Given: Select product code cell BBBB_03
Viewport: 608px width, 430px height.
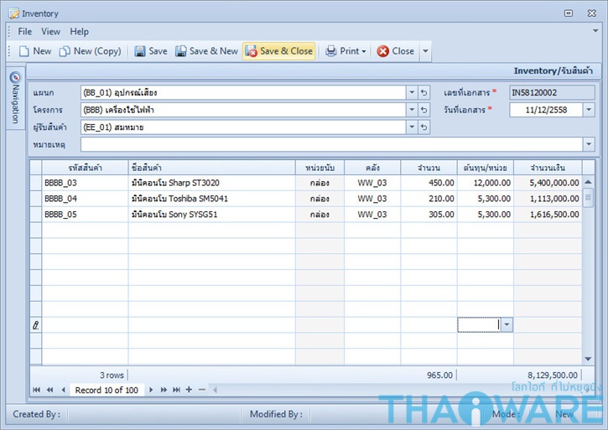Looking at the screenshot, I should (x=85, y=183).
